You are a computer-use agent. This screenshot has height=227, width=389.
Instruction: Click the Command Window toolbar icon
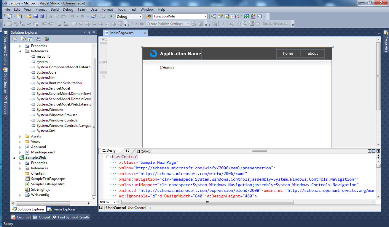(x=259, y=16)
